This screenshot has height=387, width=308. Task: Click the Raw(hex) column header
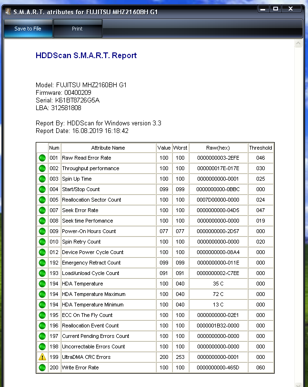coord(218,148)
